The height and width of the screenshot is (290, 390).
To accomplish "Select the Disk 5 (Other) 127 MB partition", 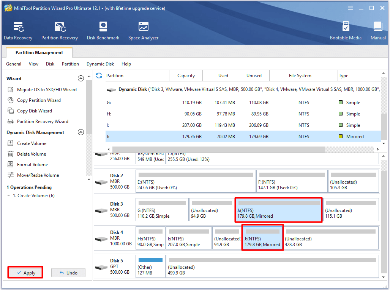I will coord(150,267).
